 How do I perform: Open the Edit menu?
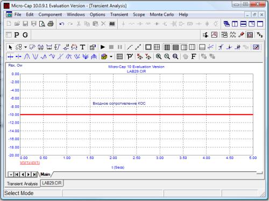coord(30,15)
